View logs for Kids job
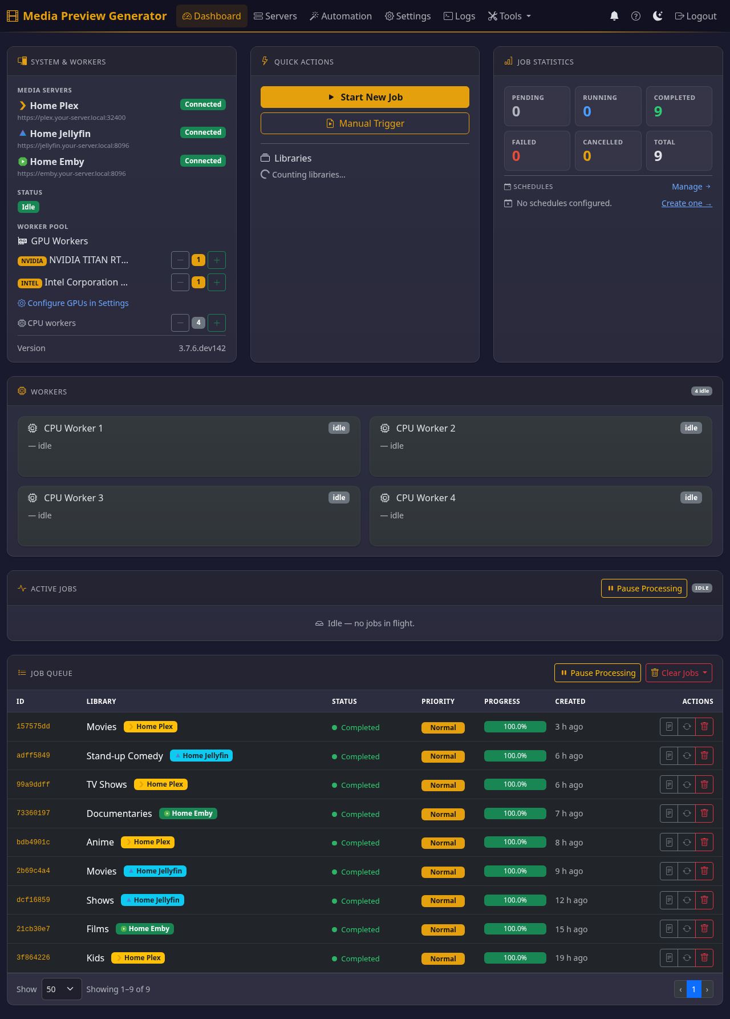730x1019 pixels. point(669,958)
